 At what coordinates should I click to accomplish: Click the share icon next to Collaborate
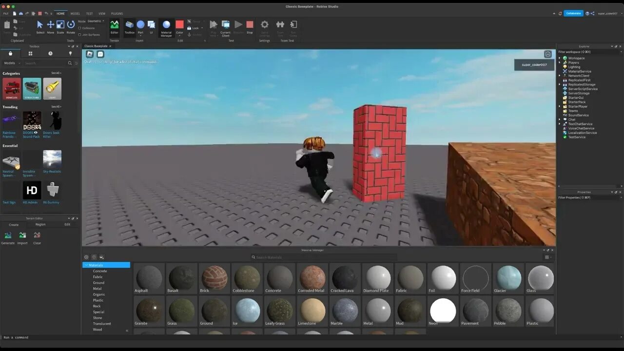coord(592,13)
